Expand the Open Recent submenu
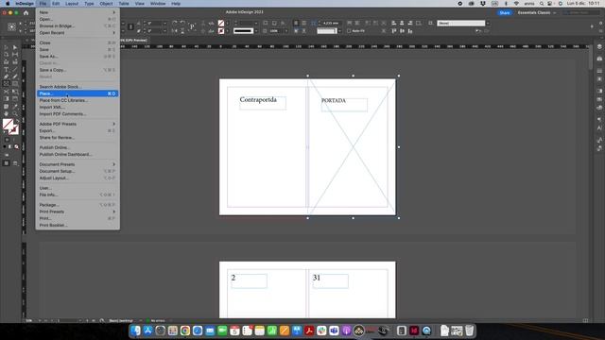Screen dimensions: 605x340 point(113,33)
